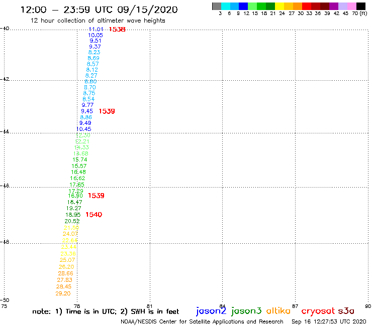Click the red 1539 label beside 16.90
372x326 pixels.
click(x=96, y=196)
